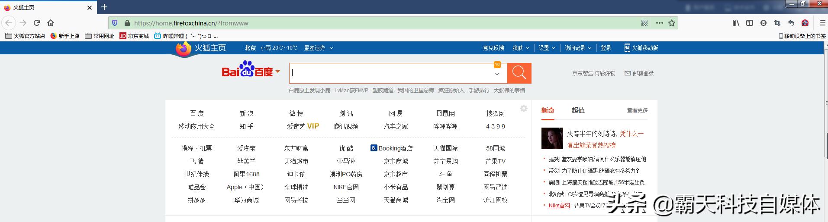Search hot topic 白鹿原上发现小鹿
Screen dimensions: 828x222
pyautogui.click(x=309, y=90)
